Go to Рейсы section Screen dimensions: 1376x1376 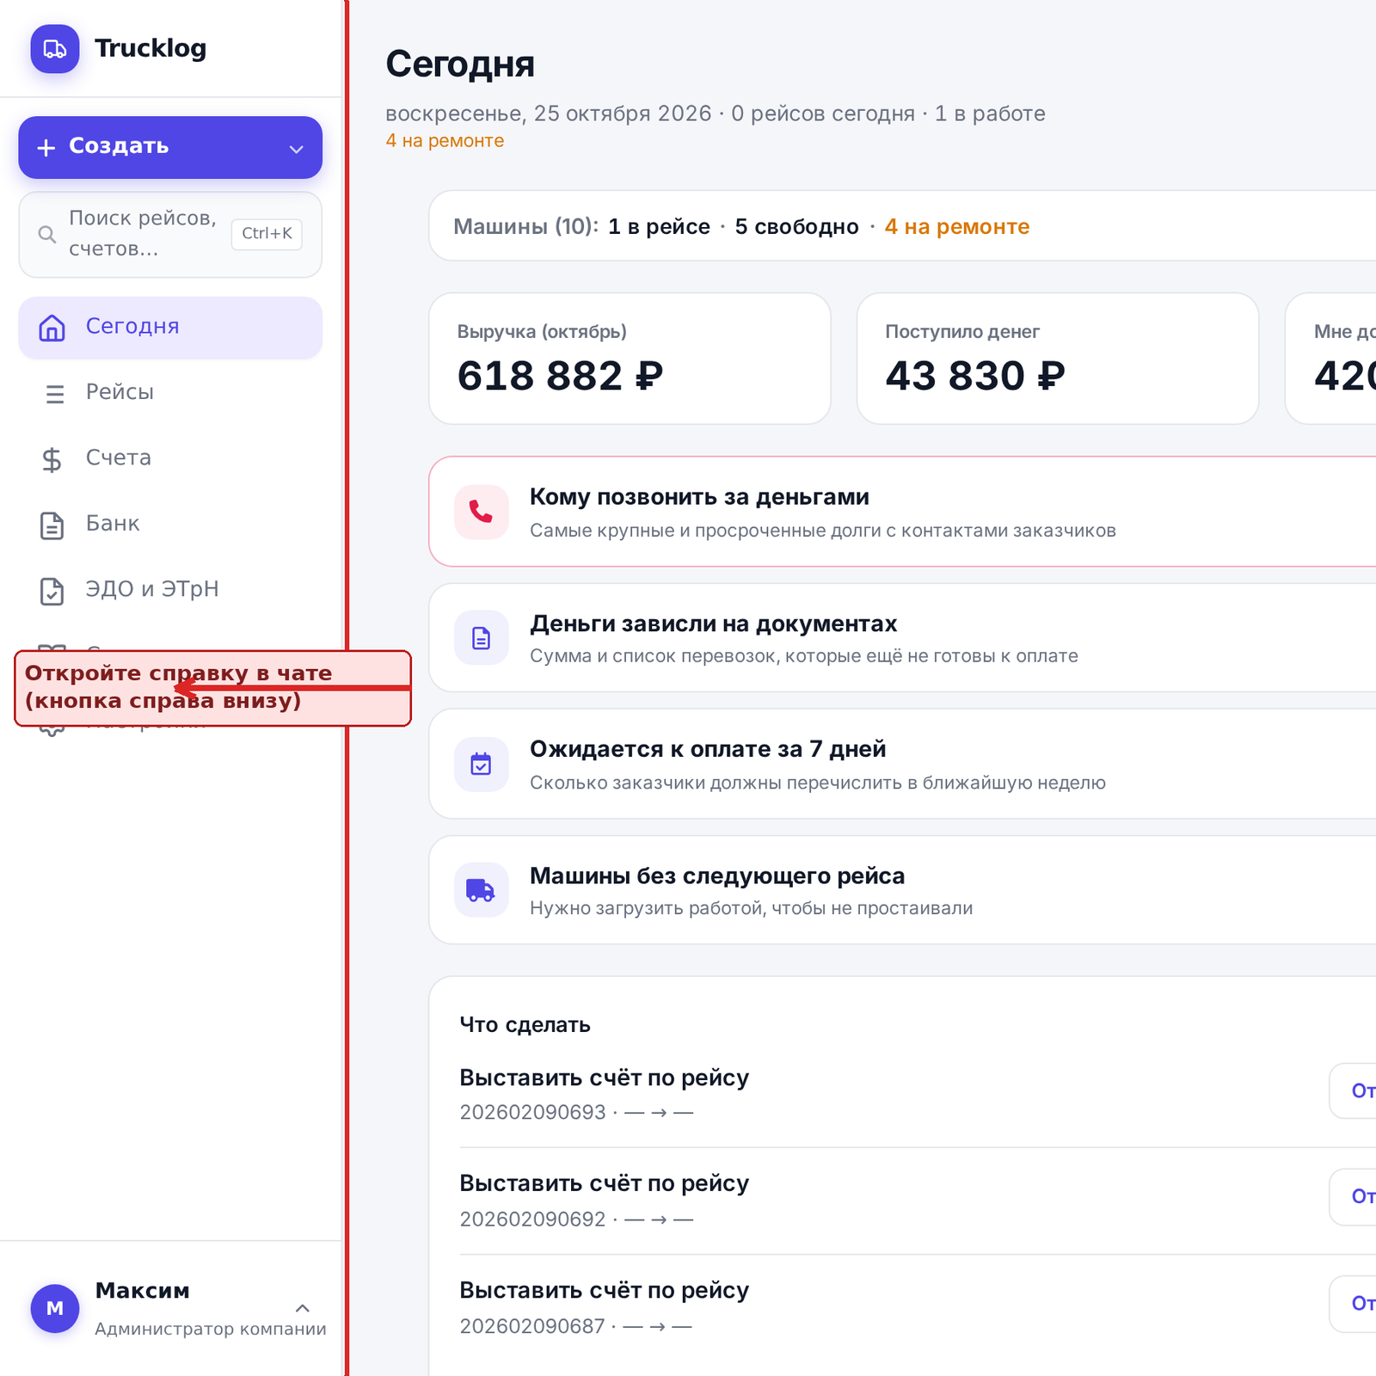170,393
